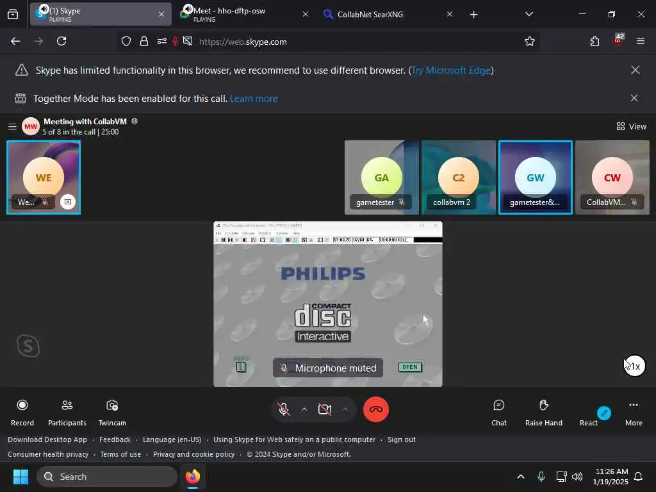This screenshot has height=492, width=656.
Task: Open Consumer health privacy link
Action: click(x=48, y=454)
